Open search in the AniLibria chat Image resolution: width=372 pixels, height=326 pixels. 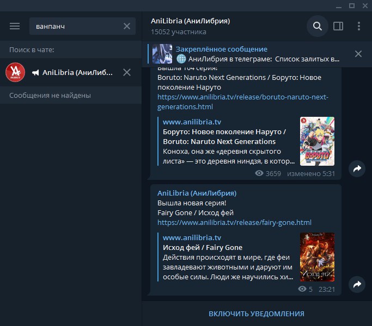coord(317,26)
